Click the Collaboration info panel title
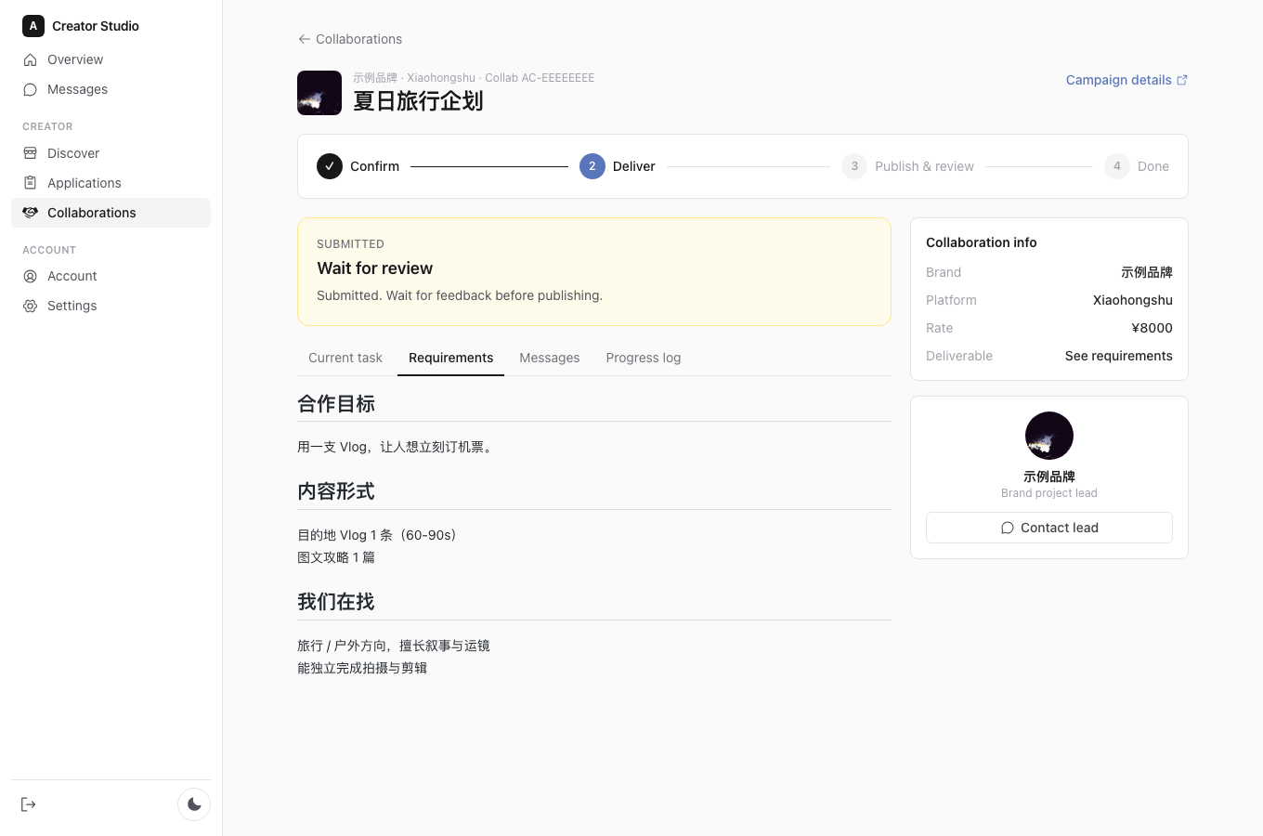The width and height of the screenshot is (1263, 836). [982, 242]
